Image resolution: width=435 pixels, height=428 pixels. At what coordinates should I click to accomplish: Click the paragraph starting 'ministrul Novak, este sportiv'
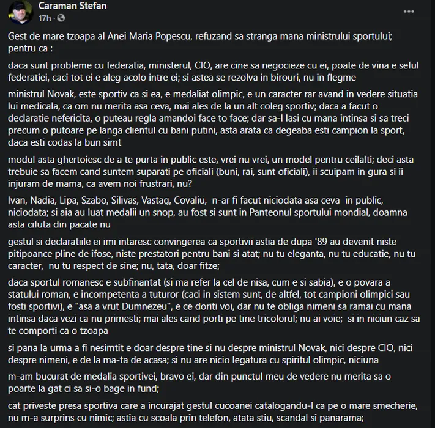pyautogui.click(x=213, y=118)
